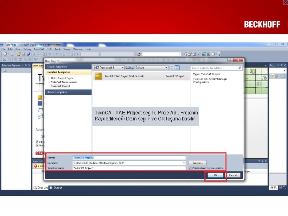The height and width of the screenshot is (216, 288).
Task: Open the Scope menu
Action: [67, 49]
